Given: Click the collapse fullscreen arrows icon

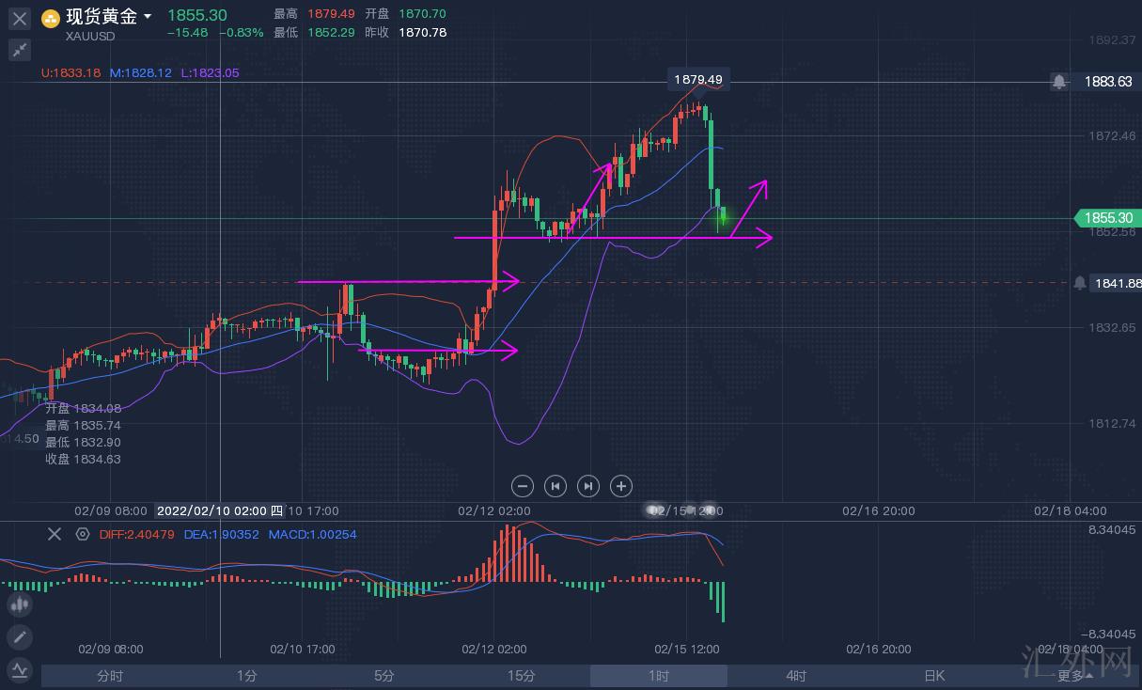Looking at the screenshot, I should (x=19, y=51).
